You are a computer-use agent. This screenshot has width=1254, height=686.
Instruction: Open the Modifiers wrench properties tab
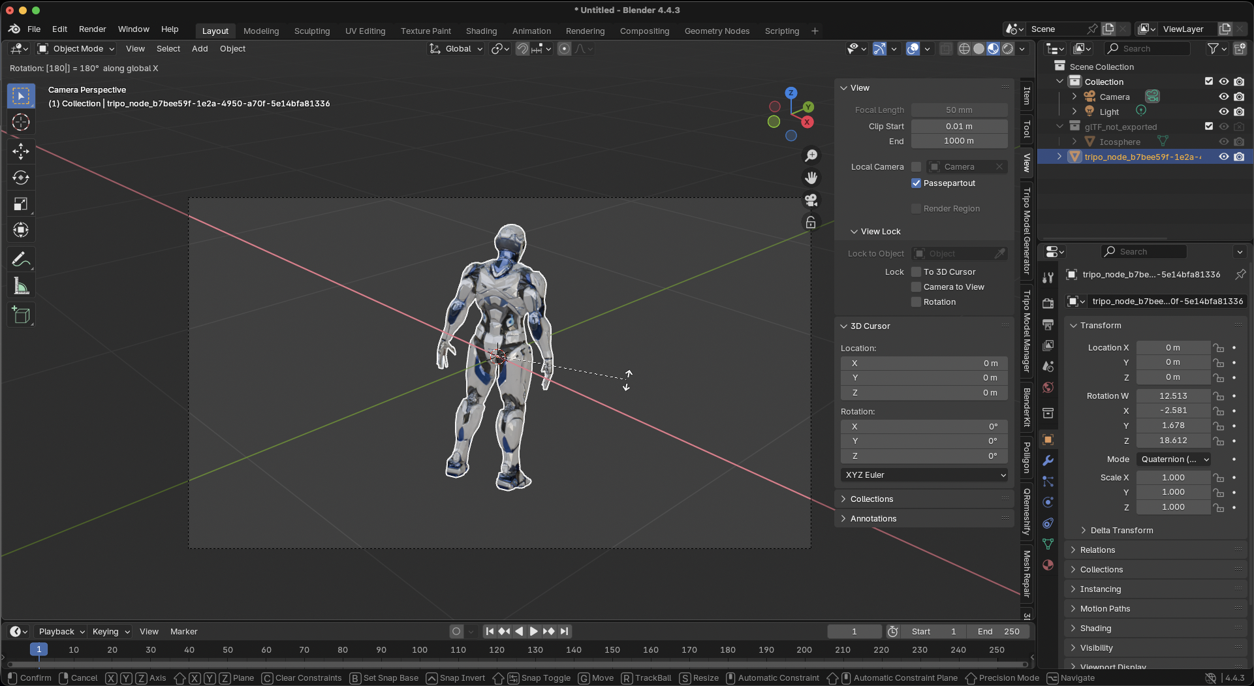click(x=1048, y=461)
